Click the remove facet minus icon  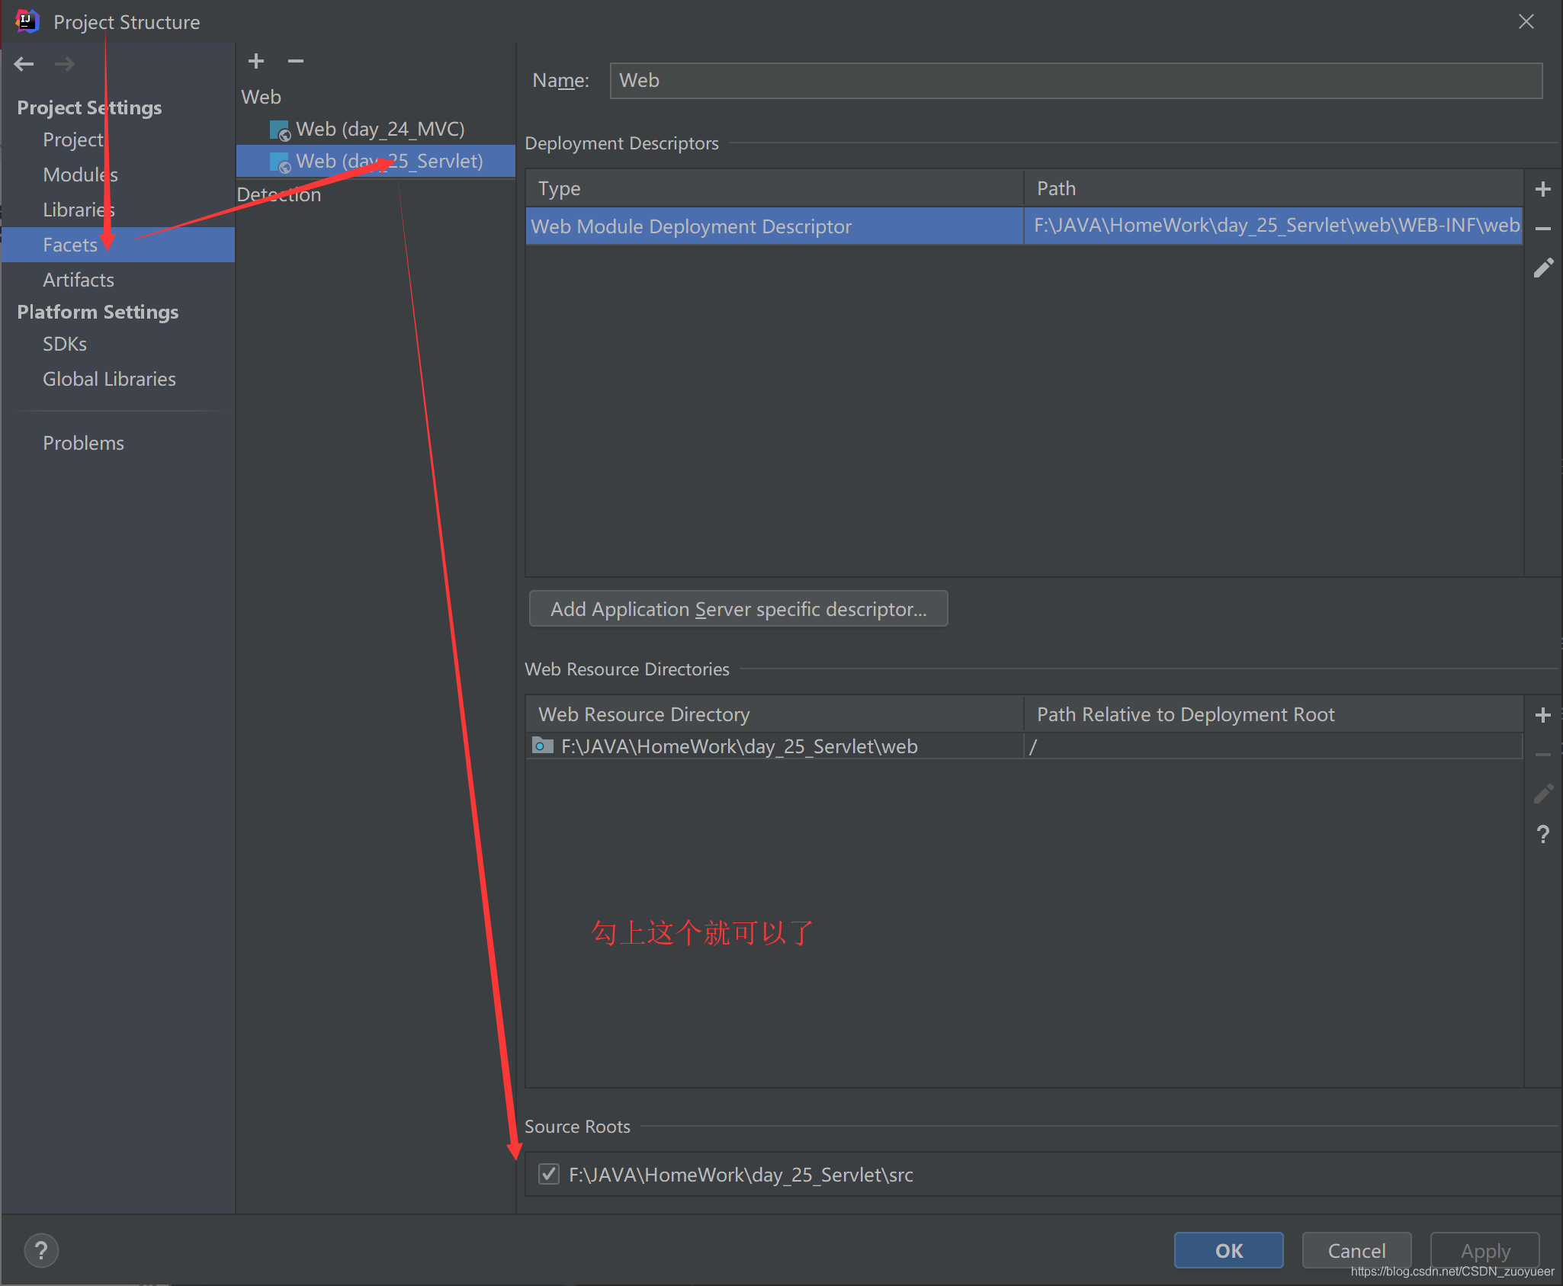296,61
